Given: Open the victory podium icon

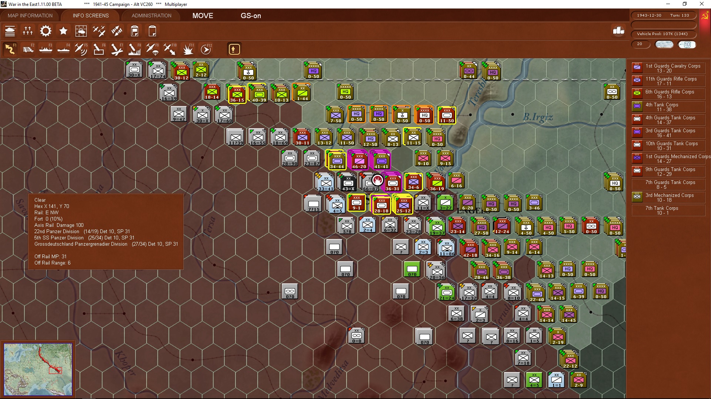Looking at the screenshot, I should tap(618, 31).
